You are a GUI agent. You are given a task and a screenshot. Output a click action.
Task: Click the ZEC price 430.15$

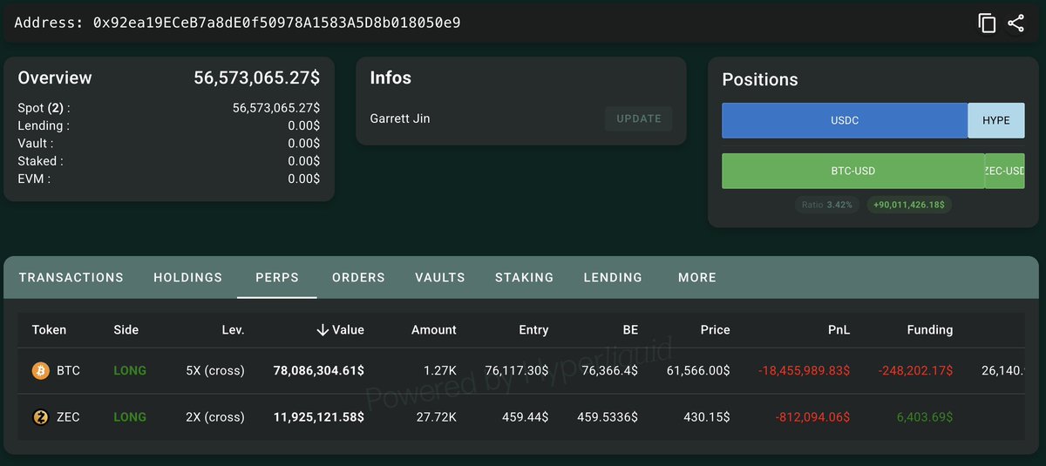707,417
